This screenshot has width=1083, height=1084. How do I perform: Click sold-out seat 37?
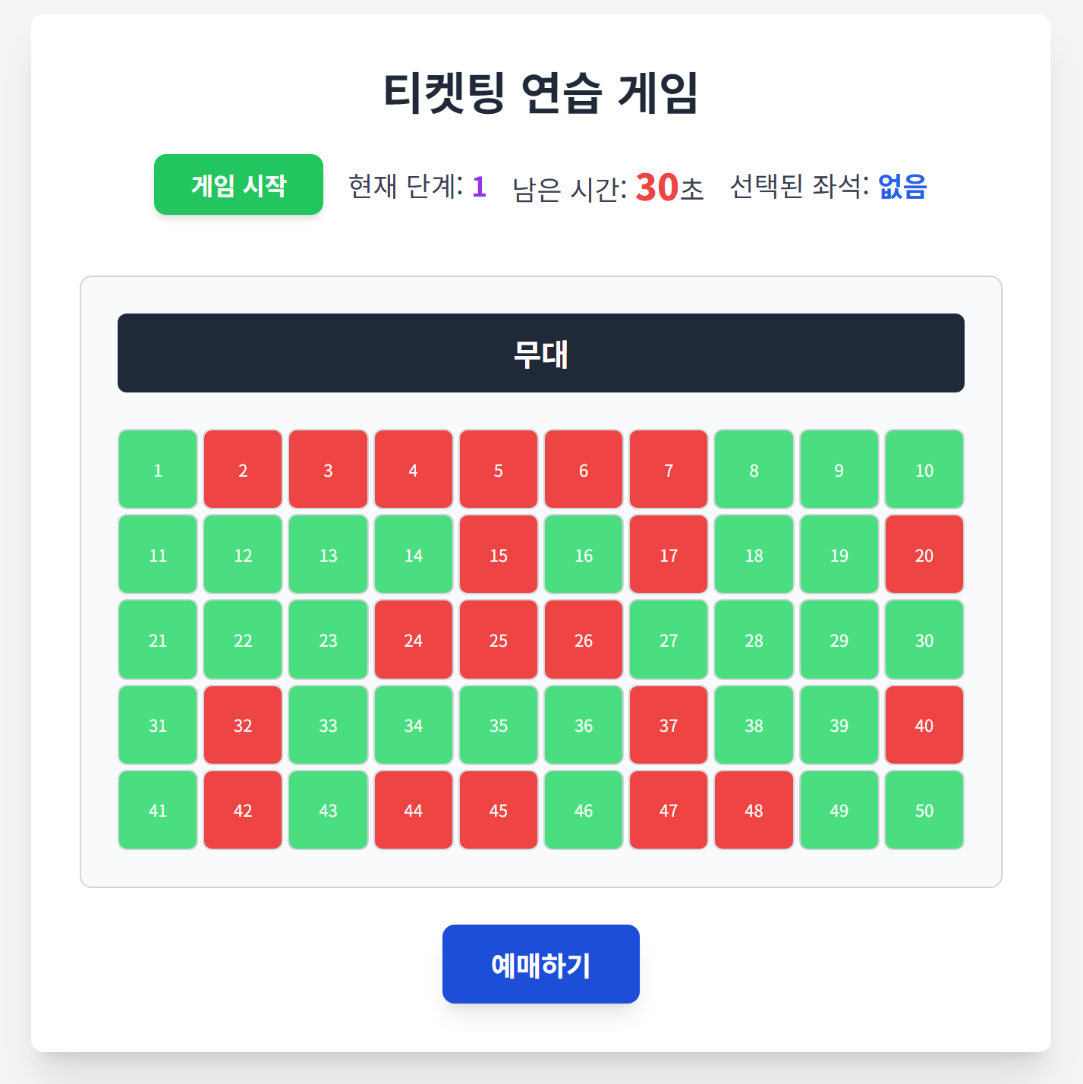(669, 724)
